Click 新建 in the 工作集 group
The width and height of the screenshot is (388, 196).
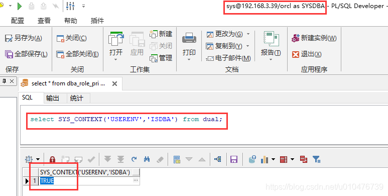(161, 34)
